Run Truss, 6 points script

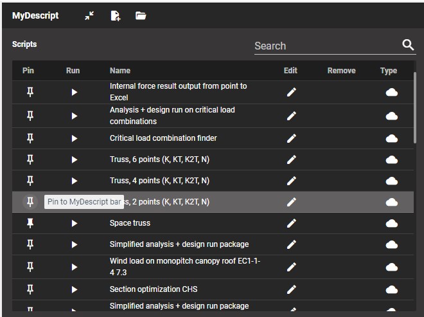click(74, 159)
